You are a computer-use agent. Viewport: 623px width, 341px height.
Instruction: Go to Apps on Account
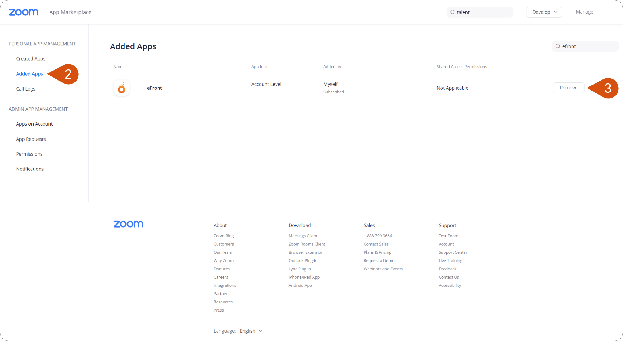click(x=34, y=124)
